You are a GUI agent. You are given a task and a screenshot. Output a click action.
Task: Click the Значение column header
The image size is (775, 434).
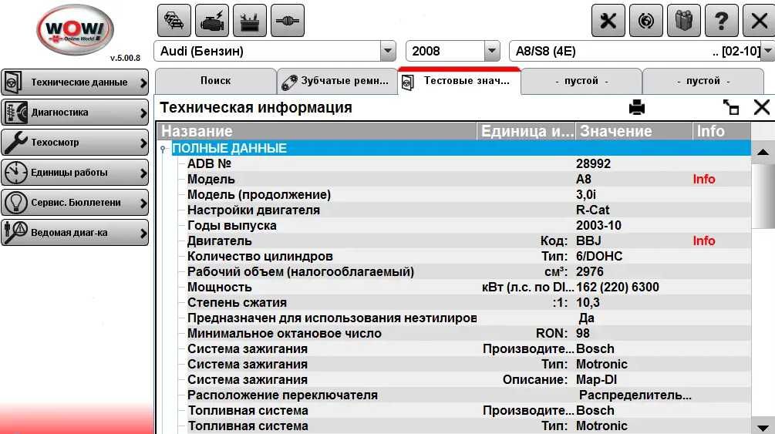[634, 131]
